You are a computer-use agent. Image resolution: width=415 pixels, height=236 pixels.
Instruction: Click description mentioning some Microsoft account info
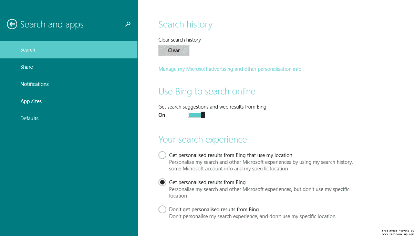261,165
